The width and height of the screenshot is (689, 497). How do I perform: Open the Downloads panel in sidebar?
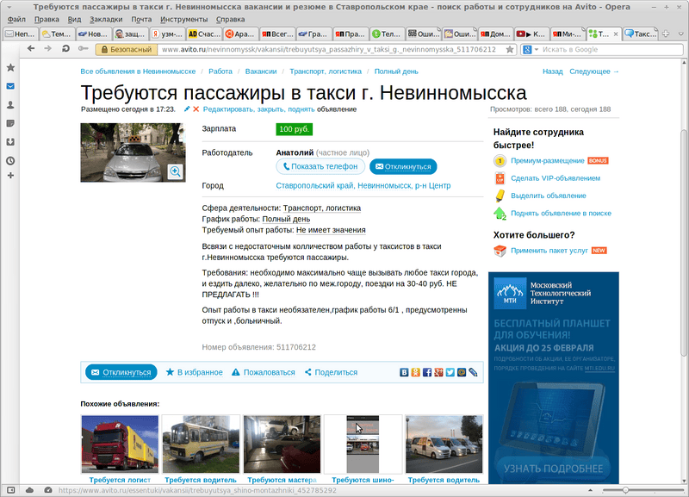10,141
